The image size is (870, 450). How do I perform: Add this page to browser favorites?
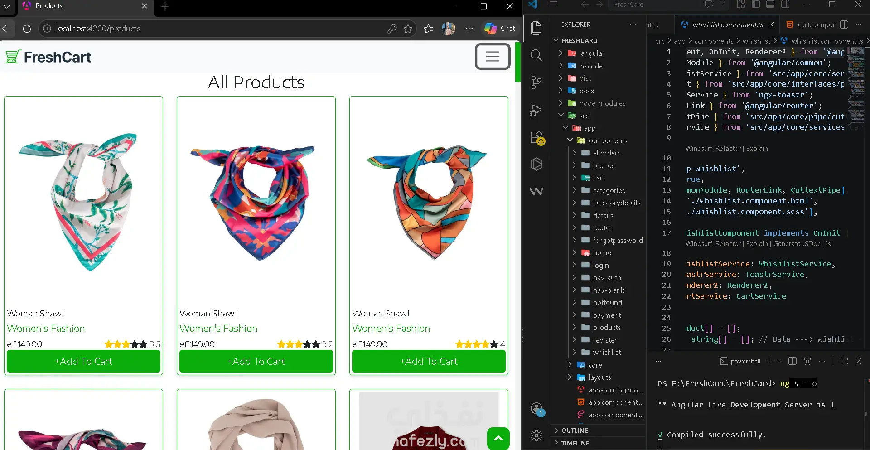(x=408, y=29)
